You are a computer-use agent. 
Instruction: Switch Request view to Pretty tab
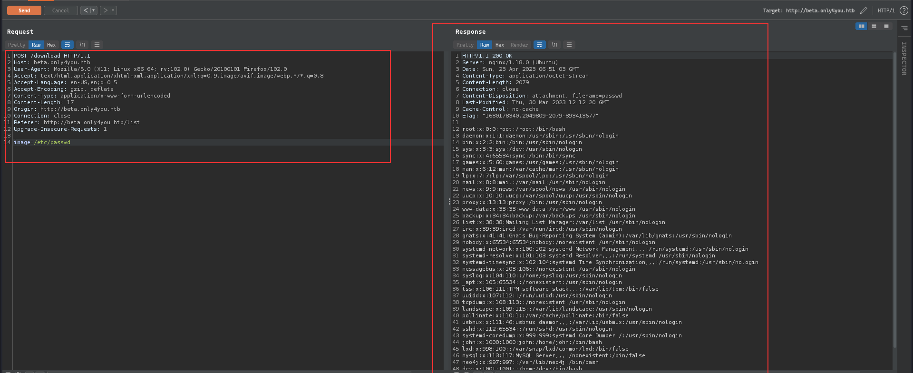(17, 45)
